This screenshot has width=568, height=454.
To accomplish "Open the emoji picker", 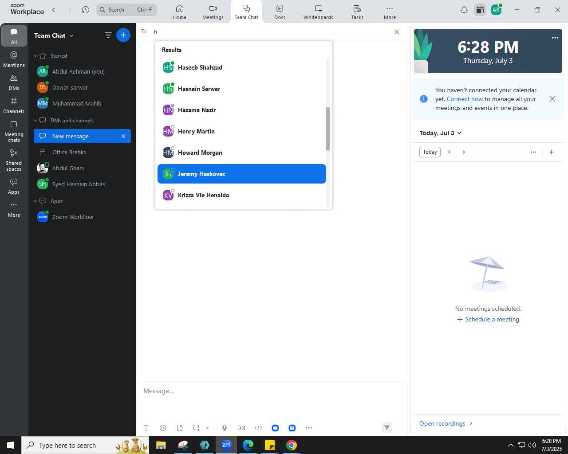I will coord(163,428).
